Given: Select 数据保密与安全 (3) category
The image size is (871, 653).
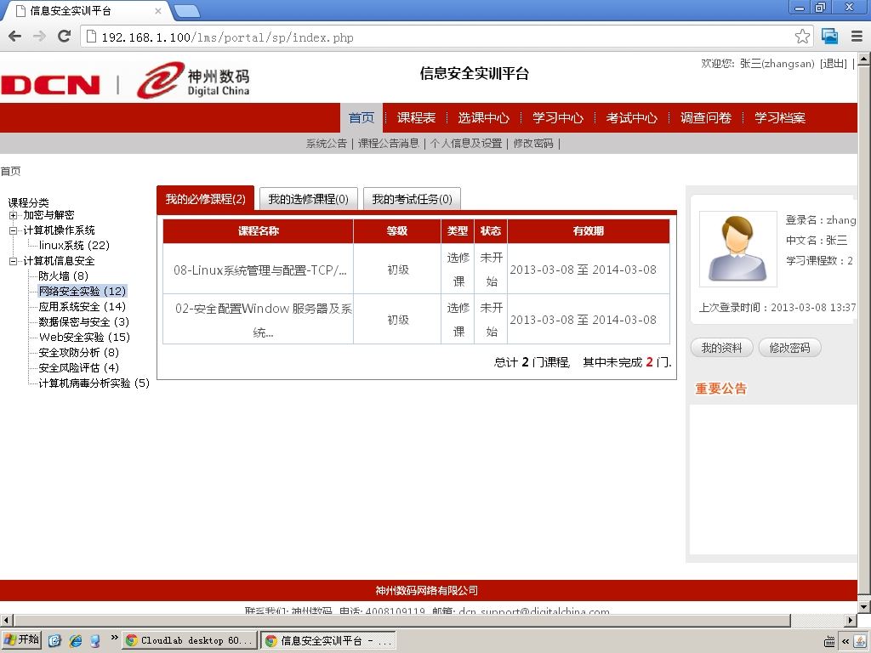Looking at the screenshot, I should pos(84,322).
